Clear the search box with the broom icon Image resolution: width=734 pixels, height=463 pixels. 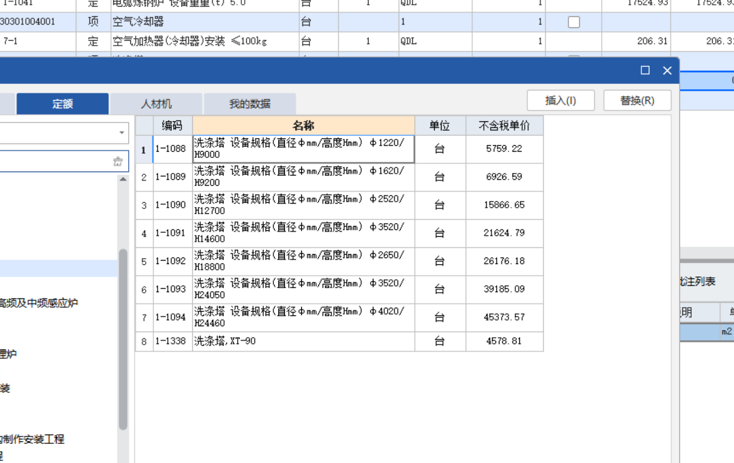119,161
